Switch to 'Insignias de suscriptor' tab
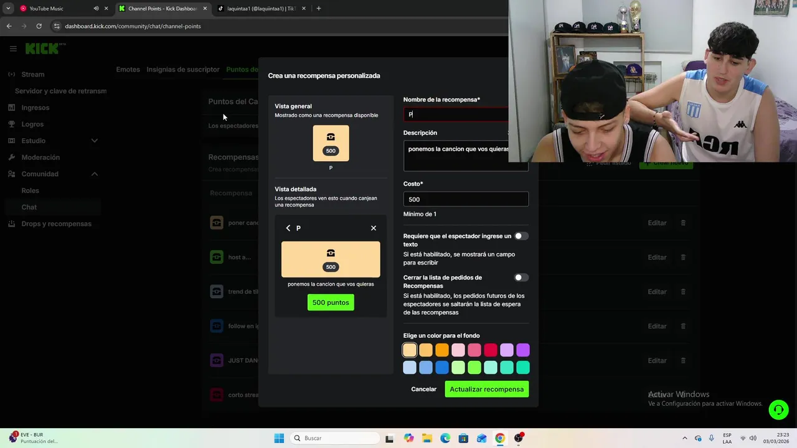797x448 pixels. coord(183,70)
